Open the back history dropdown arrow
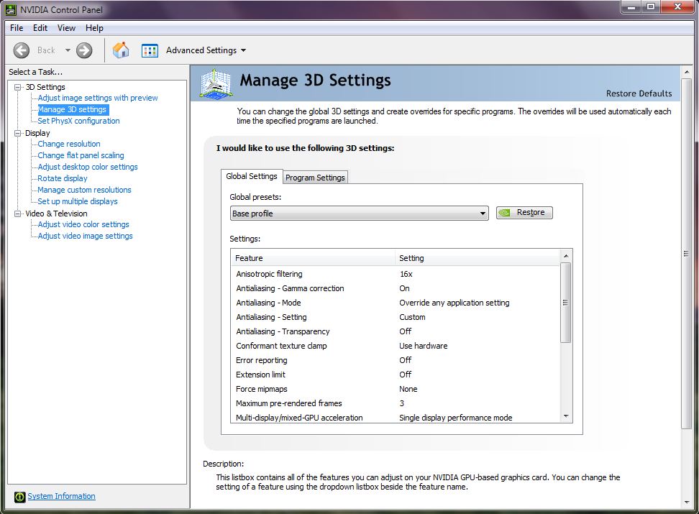This screenshot has height=514, width=699. pyautogui.click(x=68, y=50)
